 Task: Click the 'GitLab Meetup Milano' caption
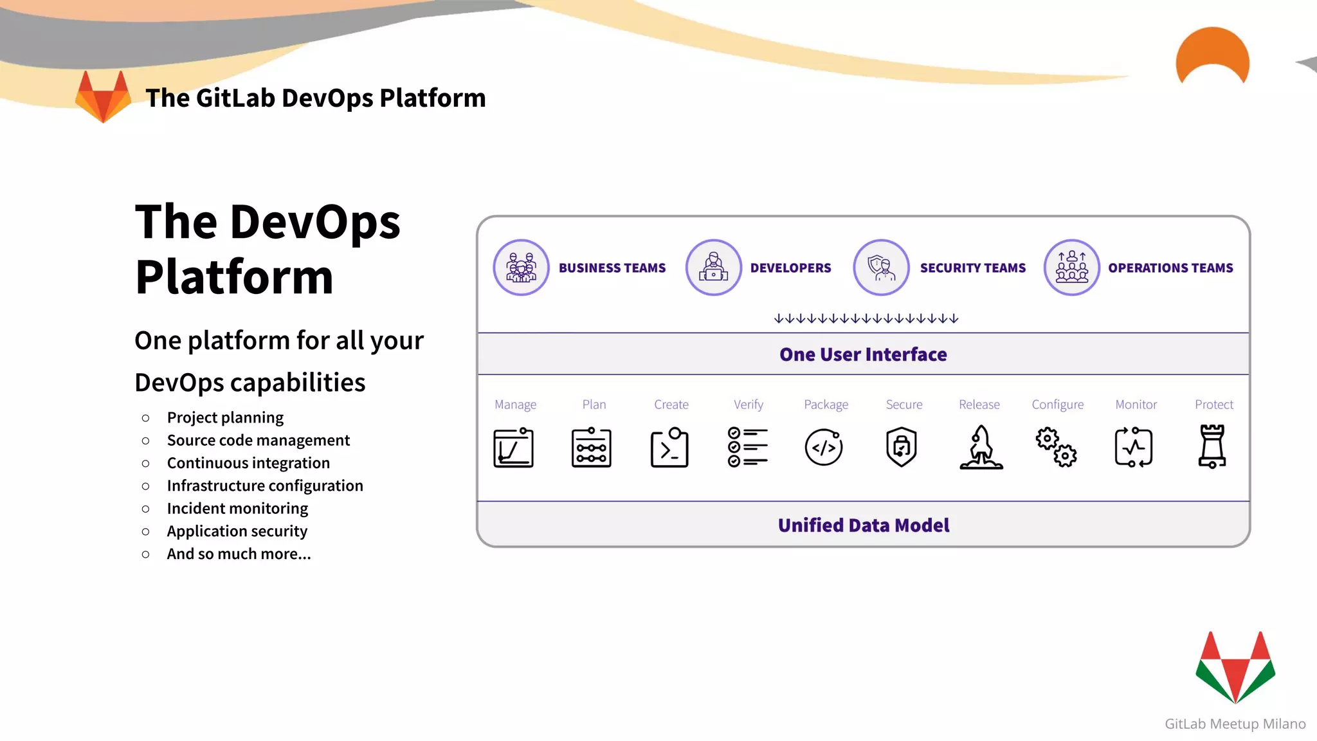pos(1235,724)
